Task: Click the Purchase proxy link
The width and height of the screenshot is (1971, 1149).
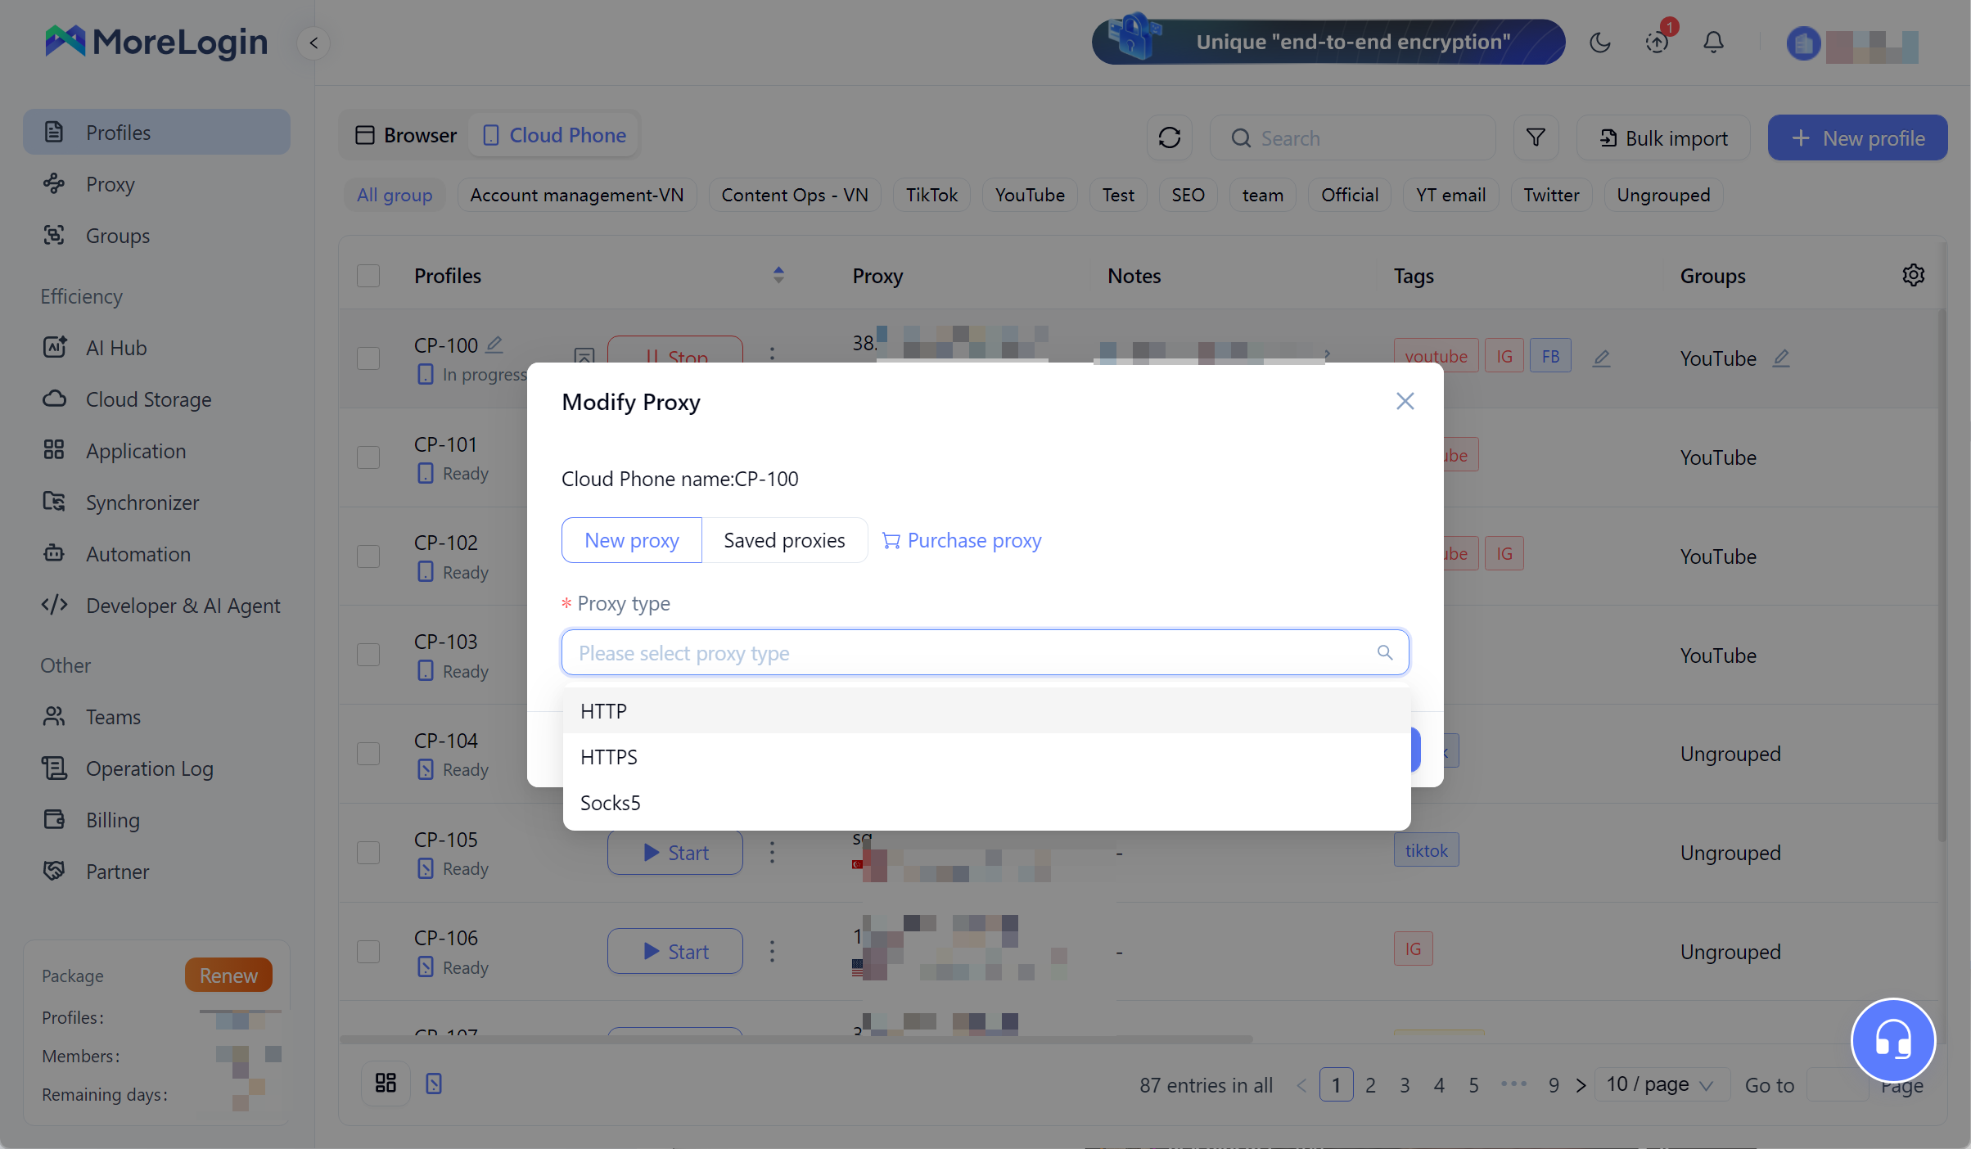Action: 962,540
